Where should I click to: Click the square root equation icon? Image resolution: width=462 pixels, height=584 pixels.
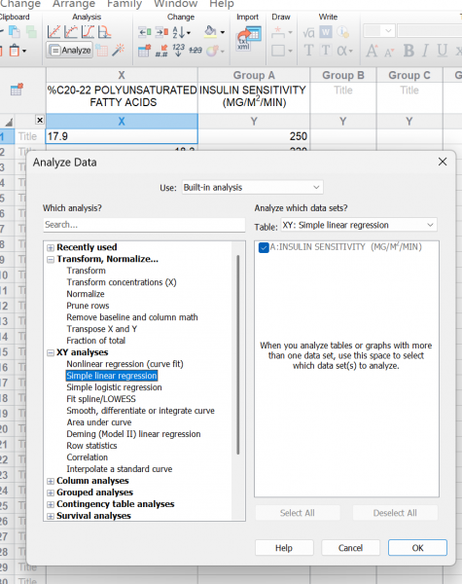click(x=308, y=33)
